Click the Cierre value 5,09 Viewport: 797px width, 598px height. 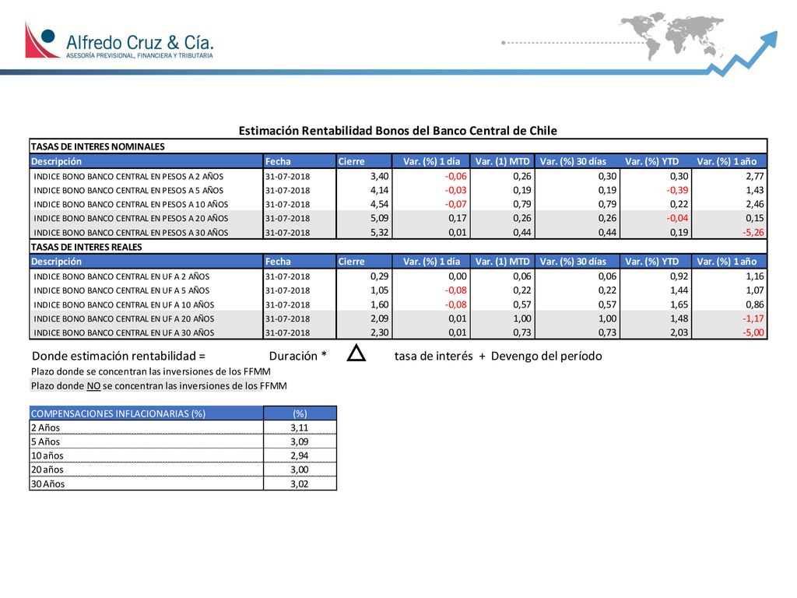pyautogui.click(x=379, y=218)
